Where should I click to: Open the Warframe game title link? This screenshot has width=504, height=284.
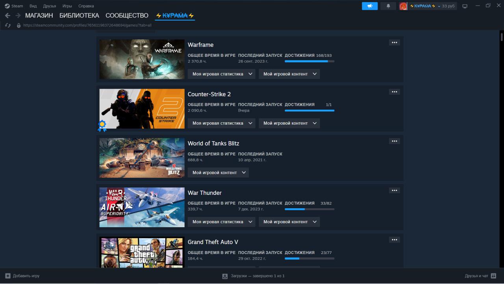200,45
